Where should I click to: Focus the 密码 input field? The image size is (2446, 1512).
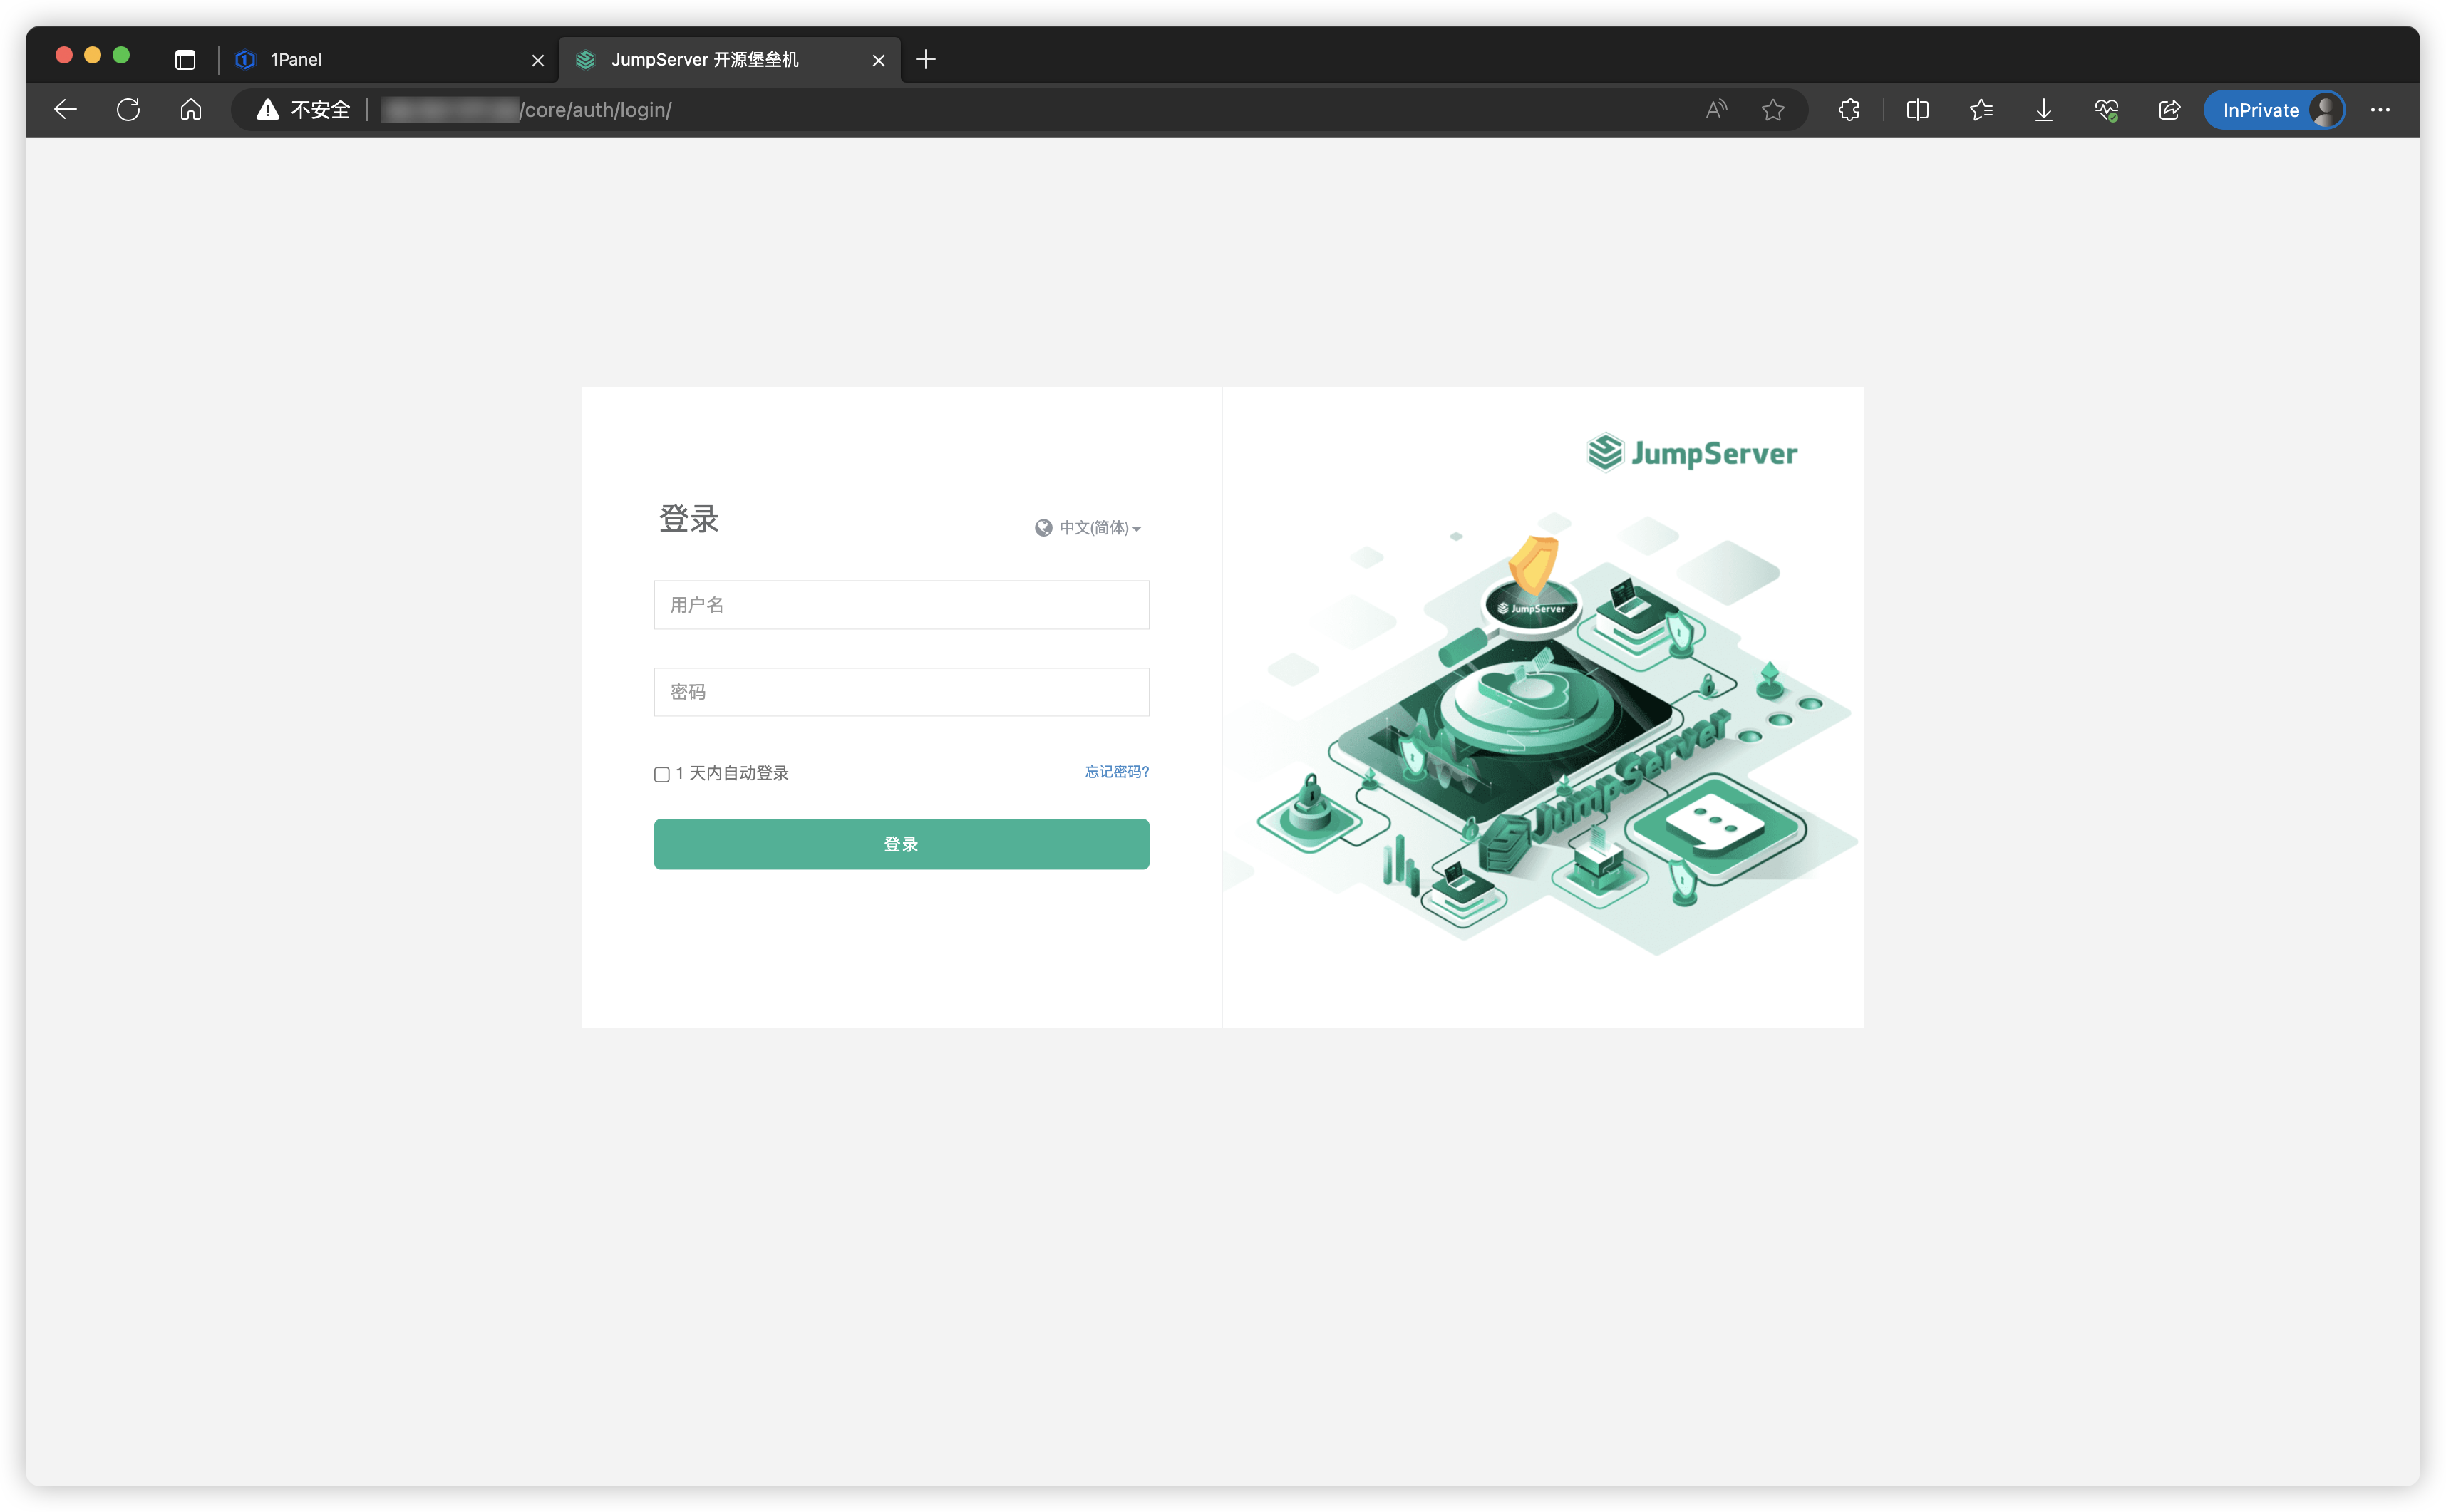(901, 691)
